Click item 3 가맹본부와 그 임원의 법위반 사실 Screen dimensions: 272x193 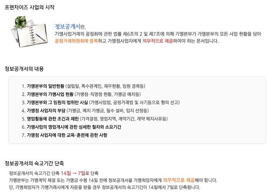pos(101,102)
